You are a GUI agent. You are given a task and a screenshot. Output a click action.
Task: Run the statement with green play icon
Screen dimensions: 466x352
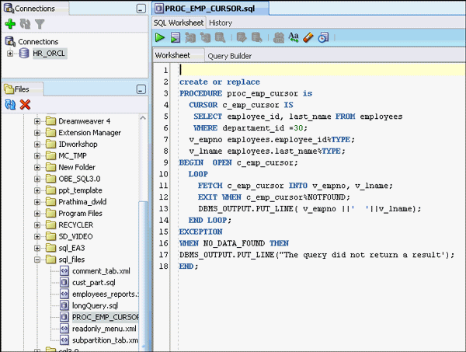click(x=160, y=37)
